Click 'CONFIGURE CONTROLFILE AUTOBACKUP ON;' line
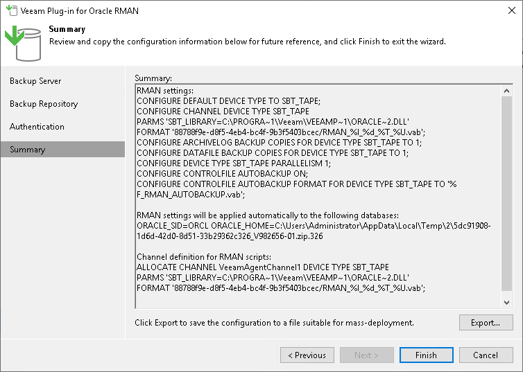 click(x=223, y=173)
